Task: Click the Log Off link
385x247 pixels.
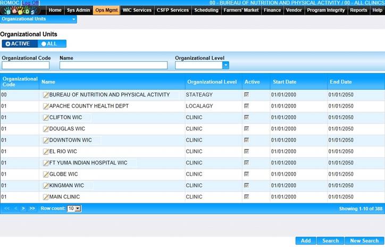Action: click(30, 3)
